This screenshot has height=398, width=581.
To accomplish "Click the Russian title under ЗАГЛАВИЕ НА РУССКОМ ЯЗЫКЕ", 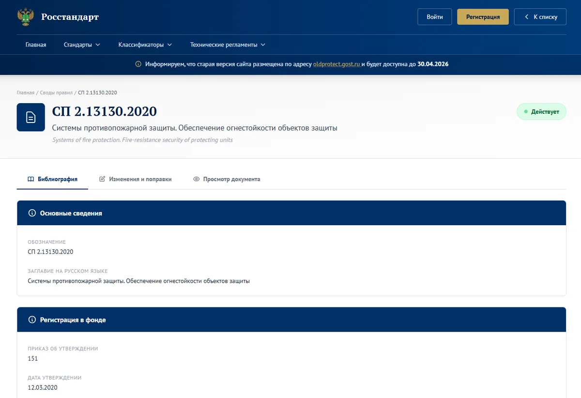I will (139, 281).
